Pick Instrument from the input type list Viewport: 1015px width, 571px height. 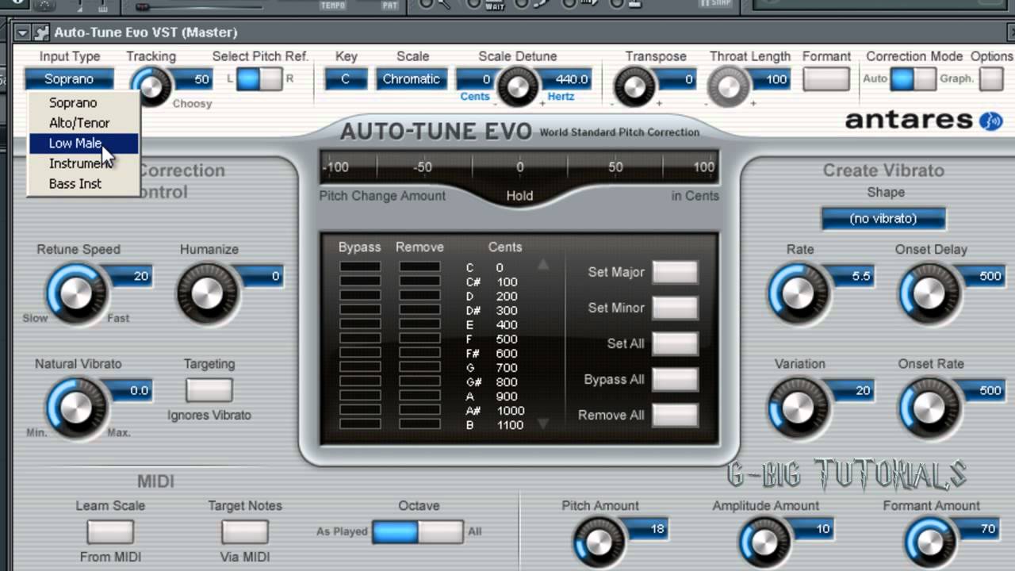click(79, 163)
